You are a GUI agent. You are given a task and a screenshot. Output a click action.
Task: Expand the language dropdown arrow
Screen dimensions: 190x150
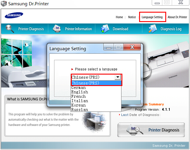pyautogui.click(x=118, y=77)
